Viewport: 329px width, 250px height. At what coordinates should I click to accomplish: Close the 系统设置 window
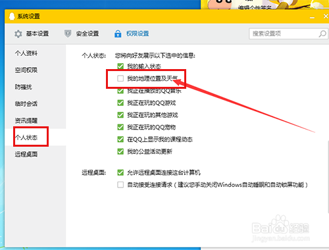point(326,16)
